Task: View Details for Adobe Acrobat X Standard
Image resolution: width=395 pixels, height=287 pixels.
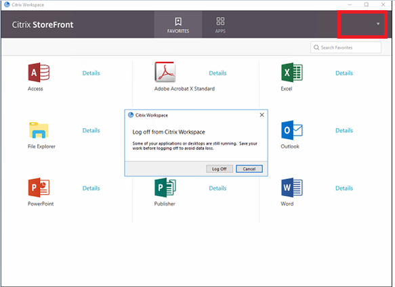Action: (x=217, y=73)
